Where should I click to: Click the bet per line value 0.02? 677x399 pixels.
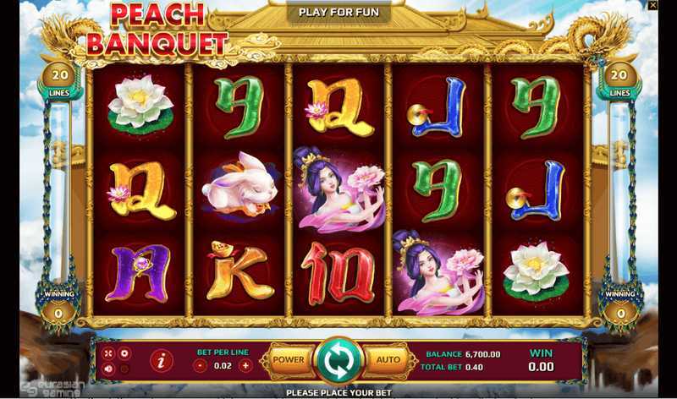pos(223,366)
